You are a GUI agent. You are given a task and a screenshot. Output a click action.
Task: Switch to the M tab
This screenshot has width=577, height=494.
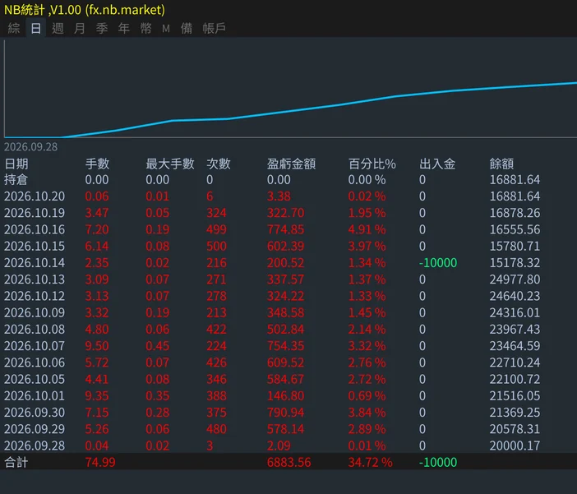(166, 28)
